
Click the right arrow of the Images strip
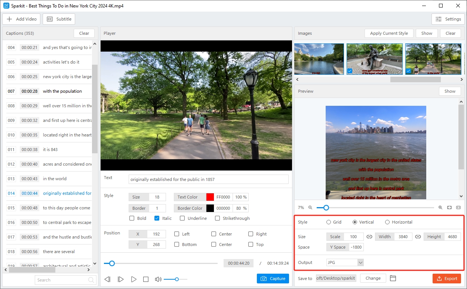461,79
